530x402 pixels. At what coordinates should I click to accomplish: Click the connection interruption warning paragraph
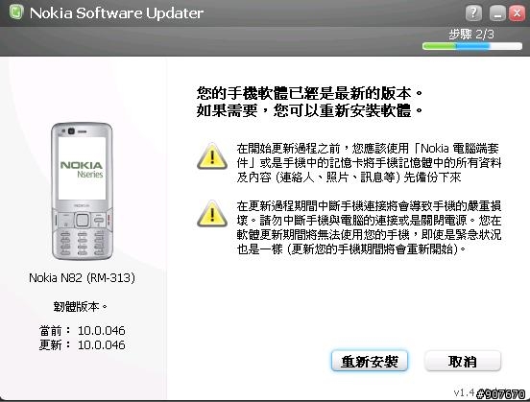pyautogui.click(x=369, y=227)
